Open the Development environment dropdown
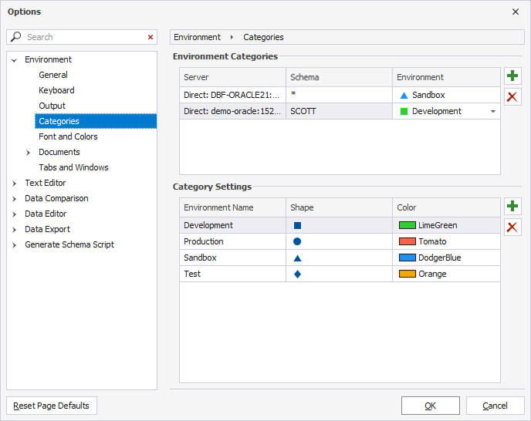Screen dimensions: 531x421 (493, 111)
